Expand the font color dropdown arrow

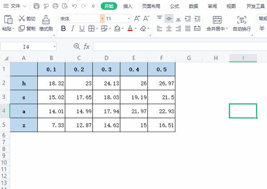[x=136, y=28]
